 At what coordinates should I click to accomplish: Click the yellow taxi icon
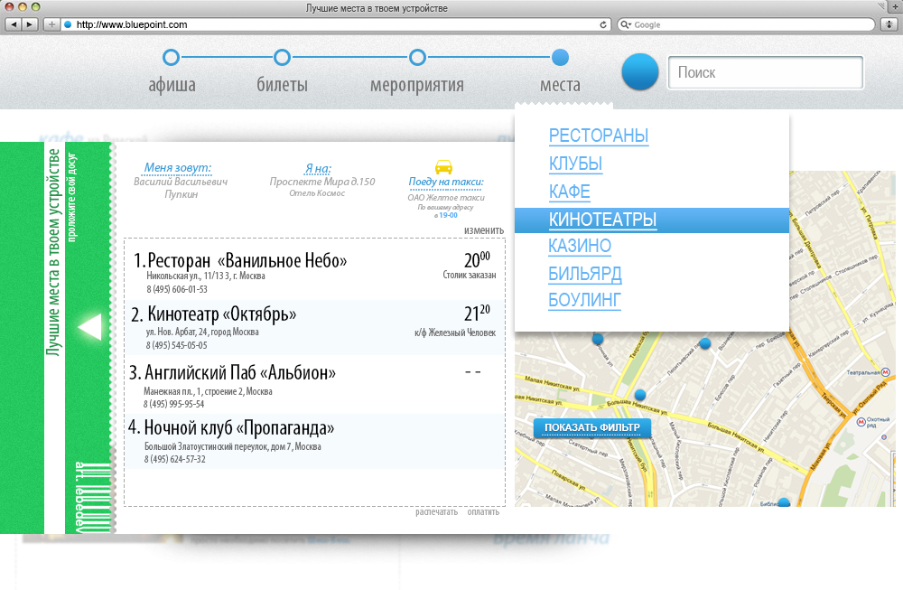point(443,167)
